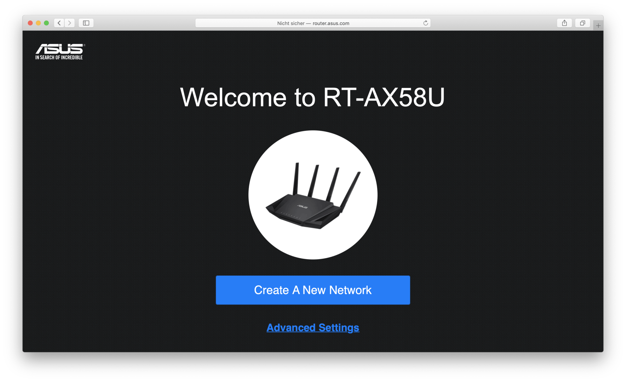This screenshot has width=626, height=382.
Task: Open the Advanced Settings link
Action: (x=313, y=328)
